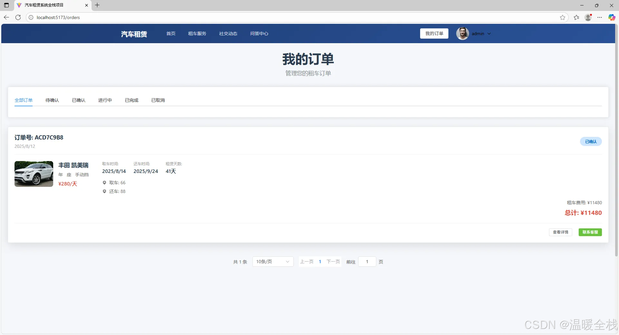Close the 汽车租赁系统全栈项目 tab
This screenshot has height=335, width=619.
pyautogui.click(x=86, y=5)
